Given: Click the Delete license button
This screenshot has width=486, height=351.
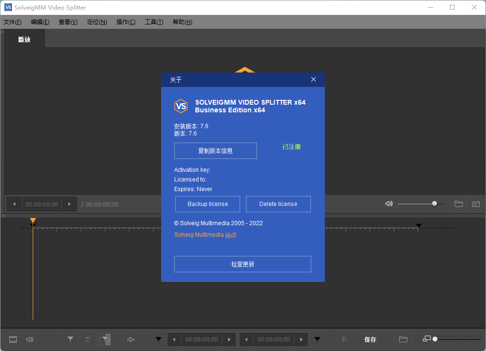Looking at the screenshot, I should [278, 204].
